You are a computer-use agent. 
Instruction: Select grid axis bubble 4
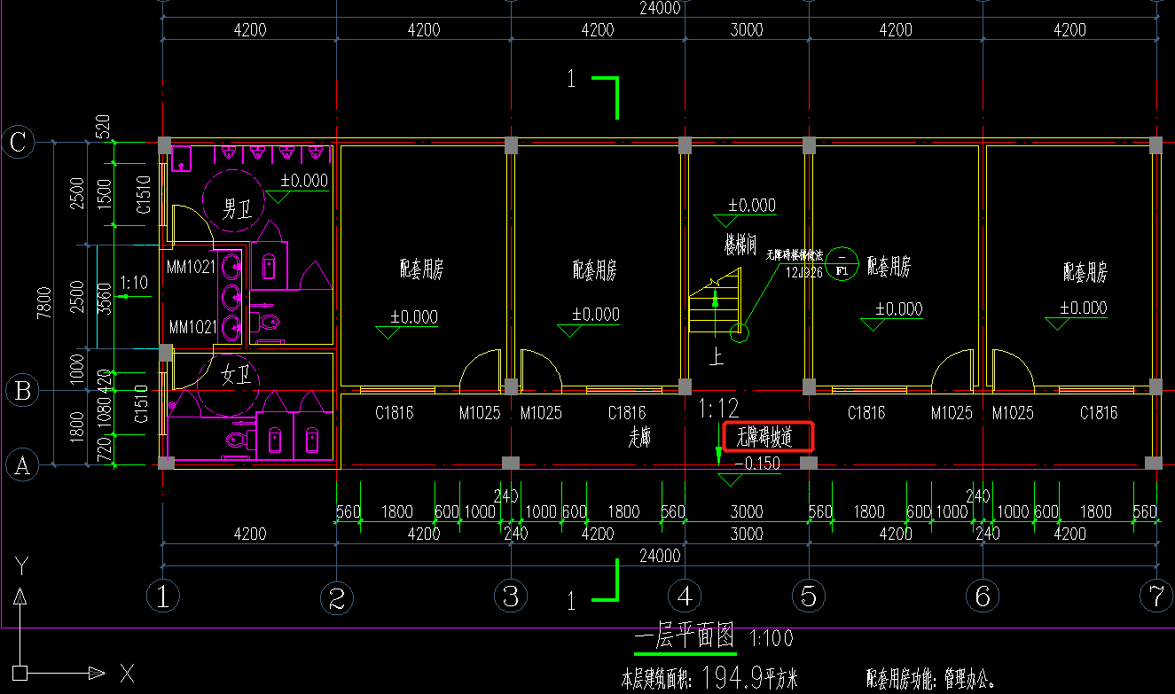685,597
